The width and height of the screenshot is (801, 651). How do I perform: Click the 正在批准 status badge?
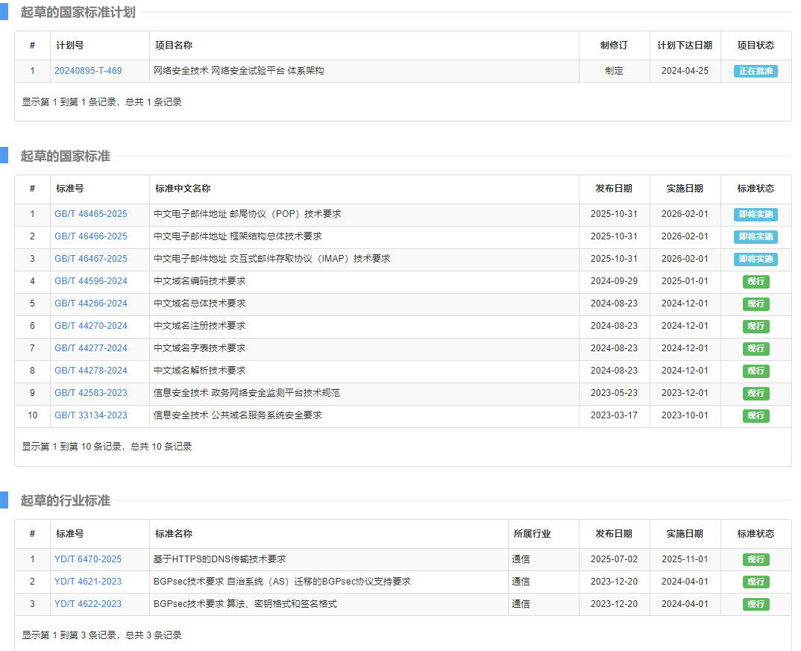tap(756, 72)
